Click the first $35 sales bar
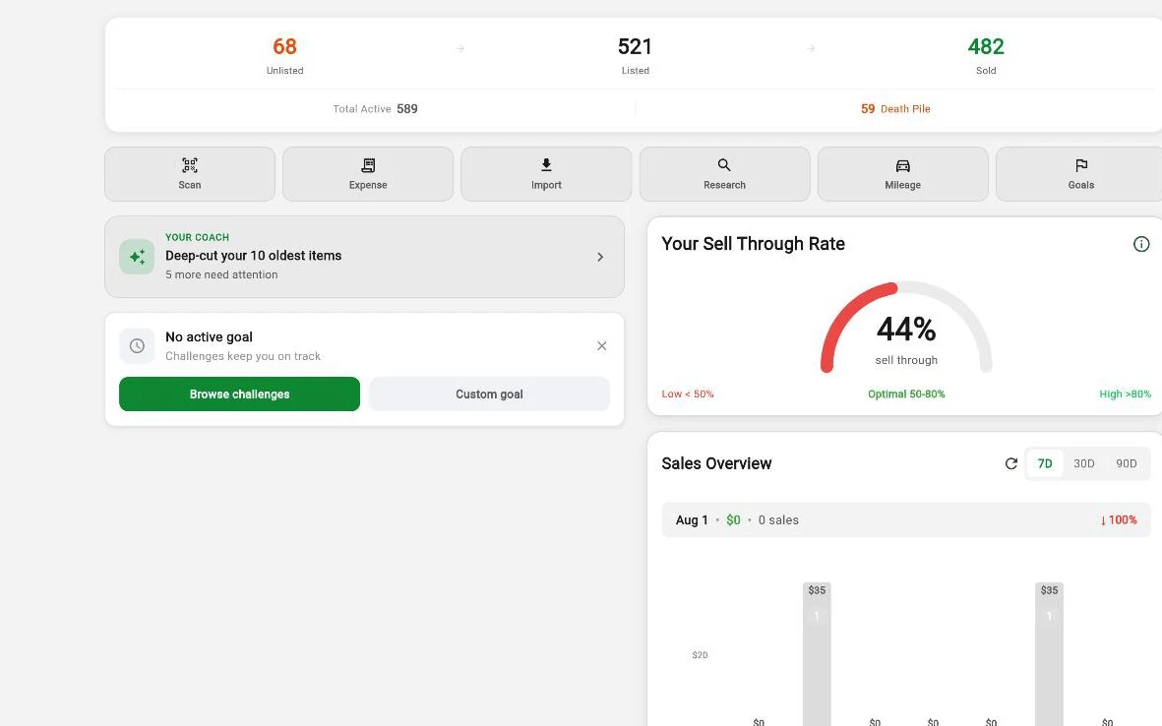1162x726 pixels. (817, 653)
